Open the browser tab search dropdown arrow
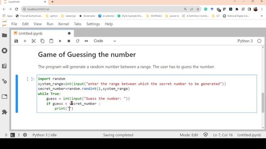This screenshot has width=266, height=149. [235, 1]
